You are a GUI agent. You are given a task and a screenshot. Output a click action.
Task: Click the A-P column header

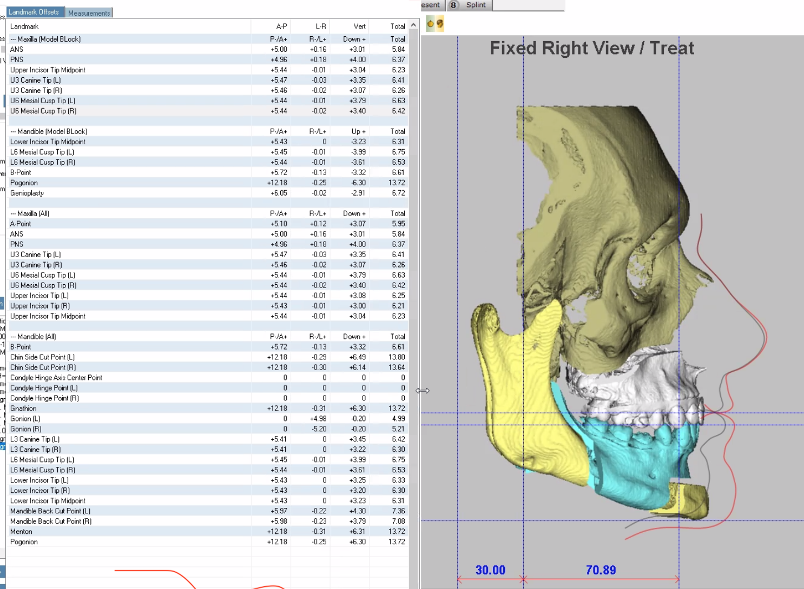click(x=271, y=26)
